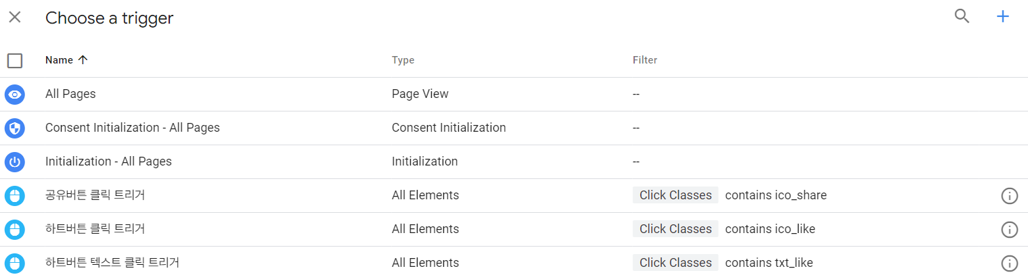Viewport: 1028px width, 277px height.
Task: Show info for the ico_like trigger
Action: pyautogui.click(x=1009, y=230)
